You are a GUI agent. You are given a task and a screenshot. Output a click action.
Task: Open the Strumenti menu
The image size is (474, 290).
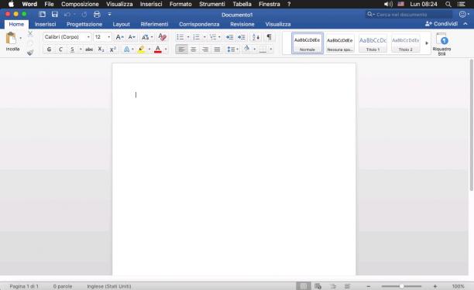click(212, 4)
